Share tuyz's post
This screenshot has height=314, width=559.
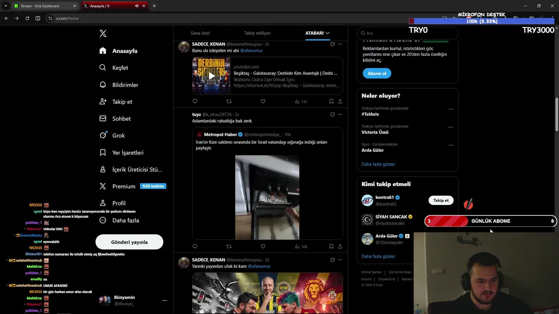click(340, 246)
